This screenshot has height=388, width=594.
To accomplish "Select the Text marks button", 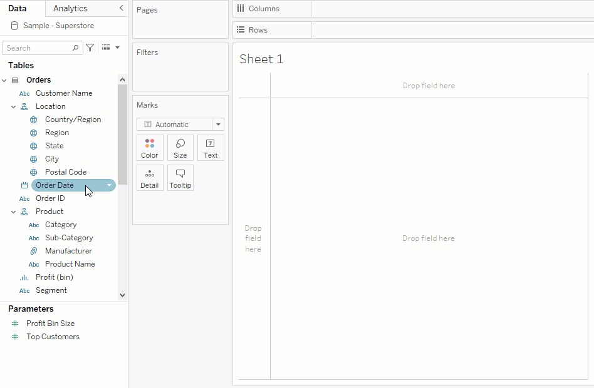I will [x=211, y=148].
